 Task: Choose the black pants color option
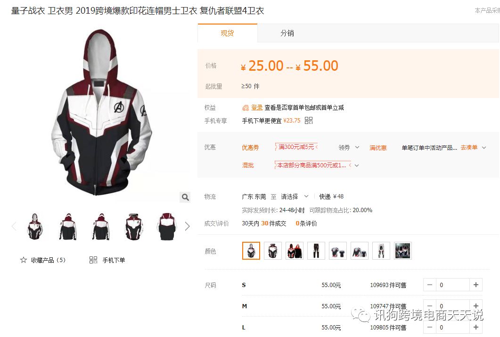316,251
